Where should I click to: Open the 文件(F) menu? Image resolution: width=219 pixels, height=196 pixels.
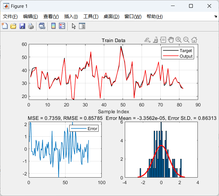tap(10, 17)
